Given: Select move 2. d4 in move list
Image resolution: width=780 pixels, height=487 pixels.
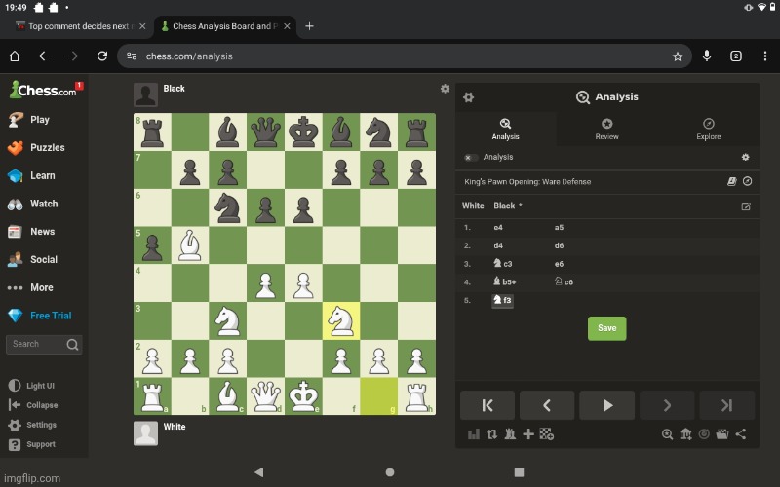Looking at the screenshot, I should click(x=498, y=245).
